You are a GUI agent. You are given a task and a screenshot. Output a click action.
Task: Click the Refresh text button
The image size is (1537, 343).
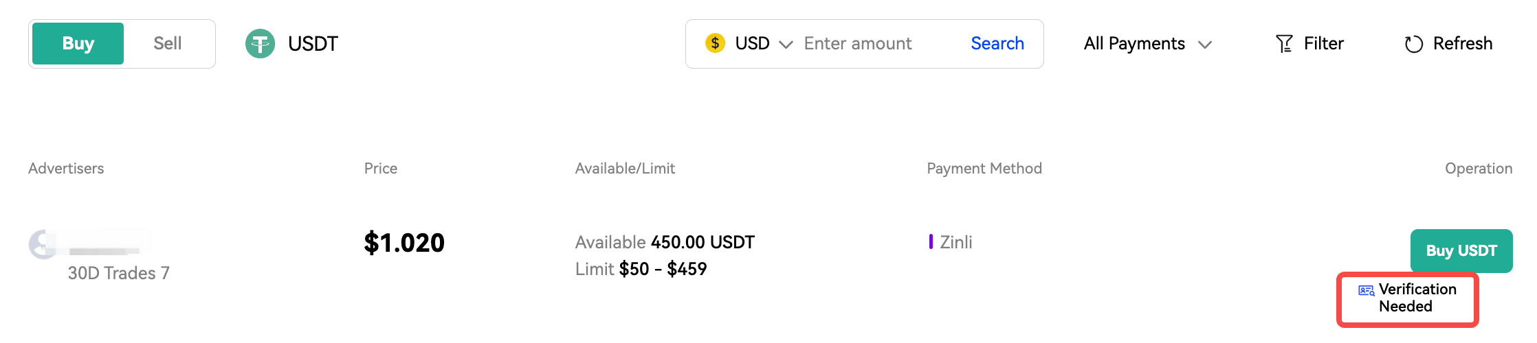(1462, 44)
